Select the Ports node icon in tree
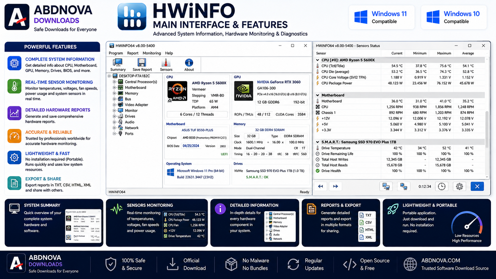This screenshot has width=496, height=279. coord(121,134)
